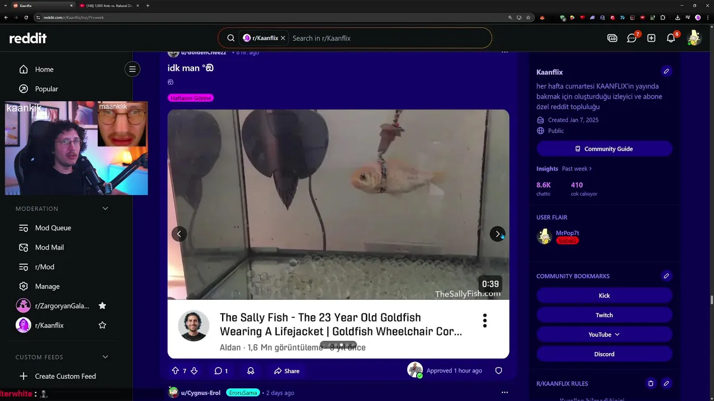The image size is (714, 401).
Task: Open the Community Guide
Action: pos(604,149)
